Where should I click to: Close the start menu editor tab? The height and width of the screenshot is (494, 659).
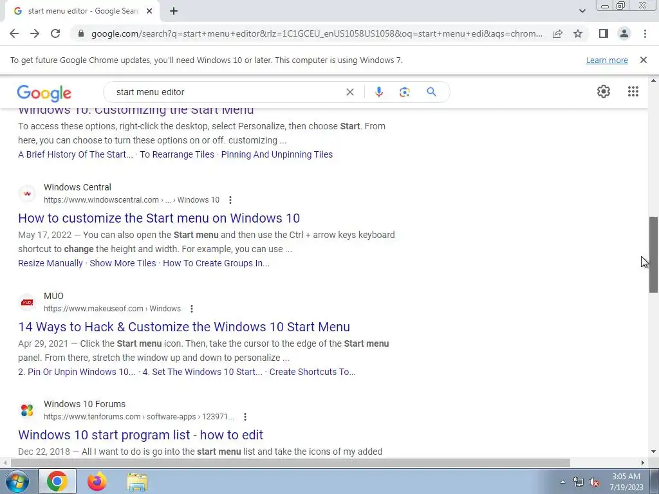(149, 11)
